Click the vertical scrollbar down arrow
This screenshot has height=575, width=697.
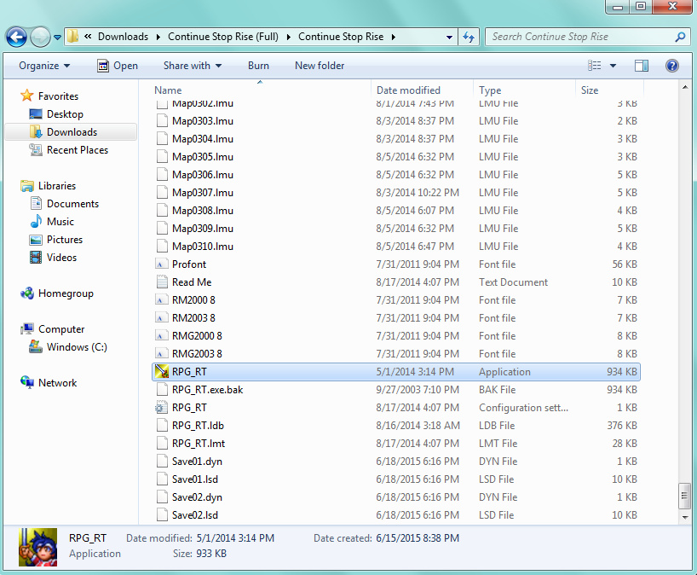685,517
